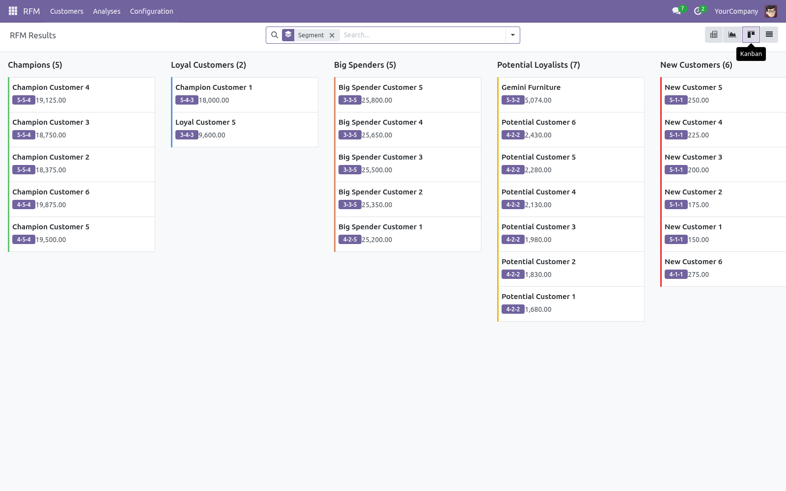Click the Big Spenders (5) column header
Image resolution: width=786 pixels, height=491 pixels.
tap(365, 65)
